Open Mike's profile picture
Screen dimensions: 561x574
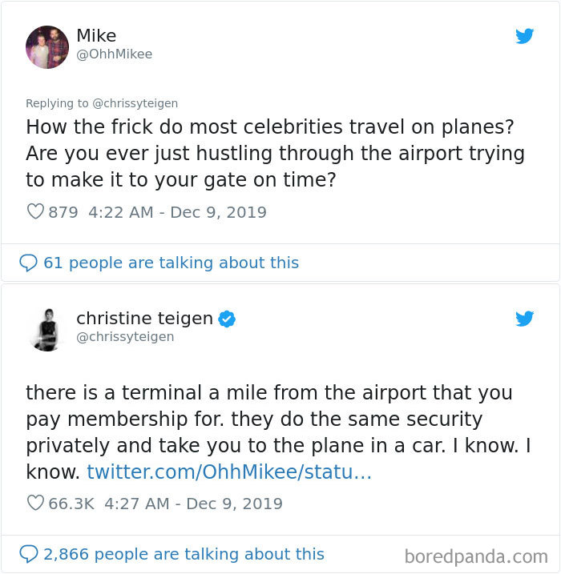click(x=47, y=46)
